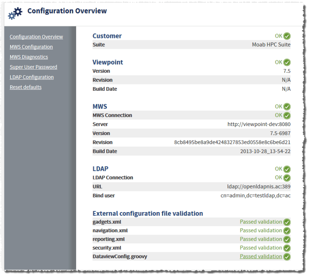
Task: Click the gears icon beside Configuration Overview title
Action: (15, 13)
